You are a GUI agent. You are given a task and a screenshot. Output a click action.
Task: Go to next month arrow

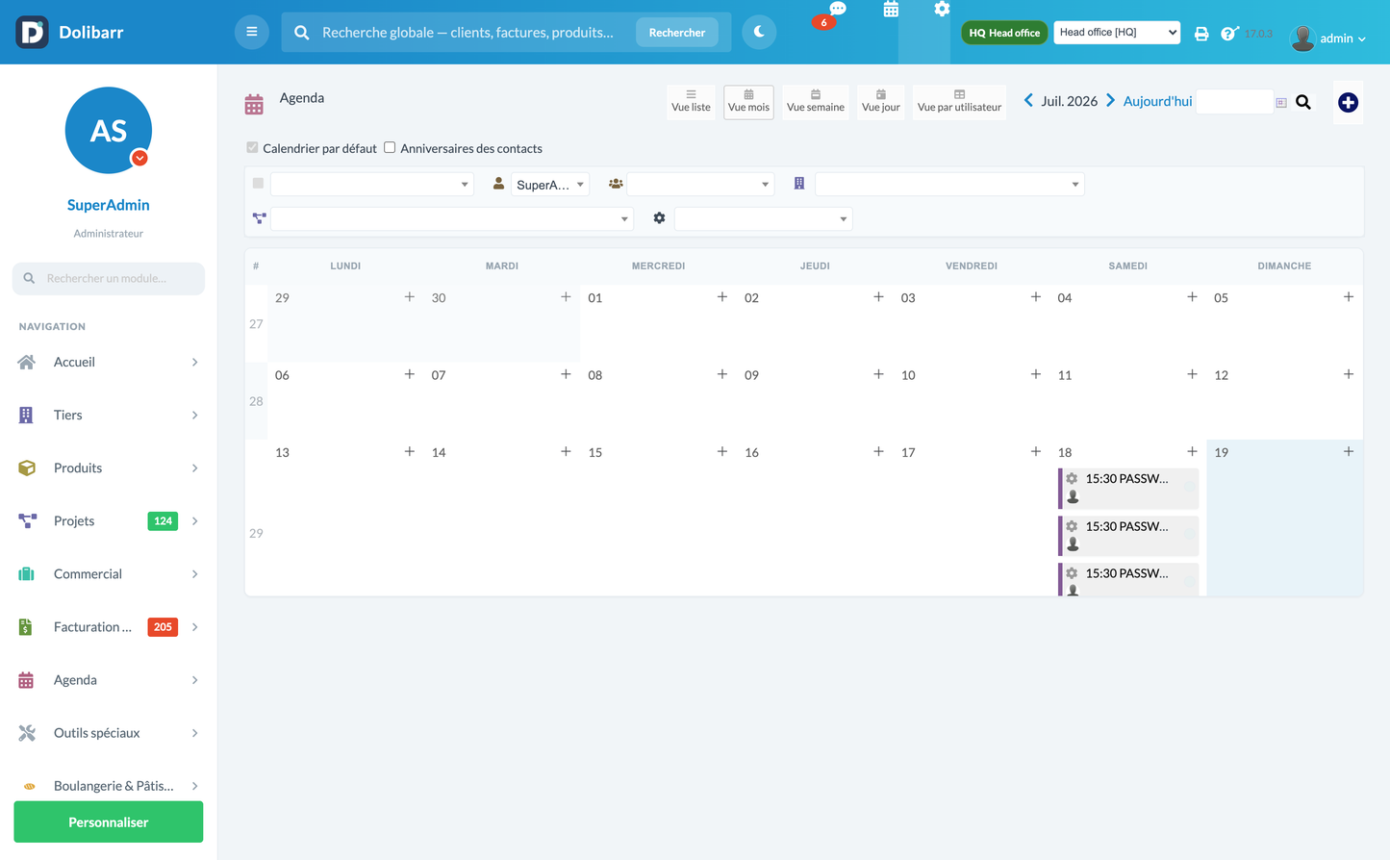(x=1110, y=100)
